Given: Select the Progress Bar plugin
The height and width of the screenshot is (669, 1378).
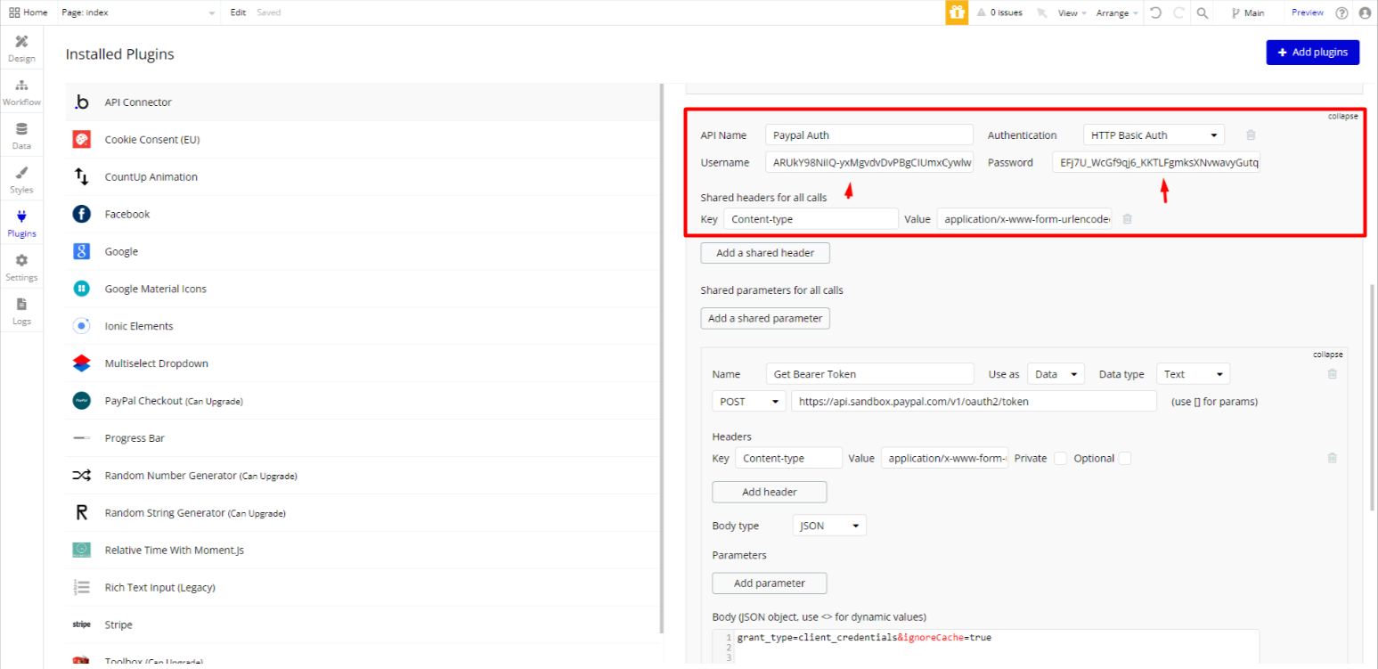Looking at the screenshot, I should pyautogui.click(x=363, y=438).
